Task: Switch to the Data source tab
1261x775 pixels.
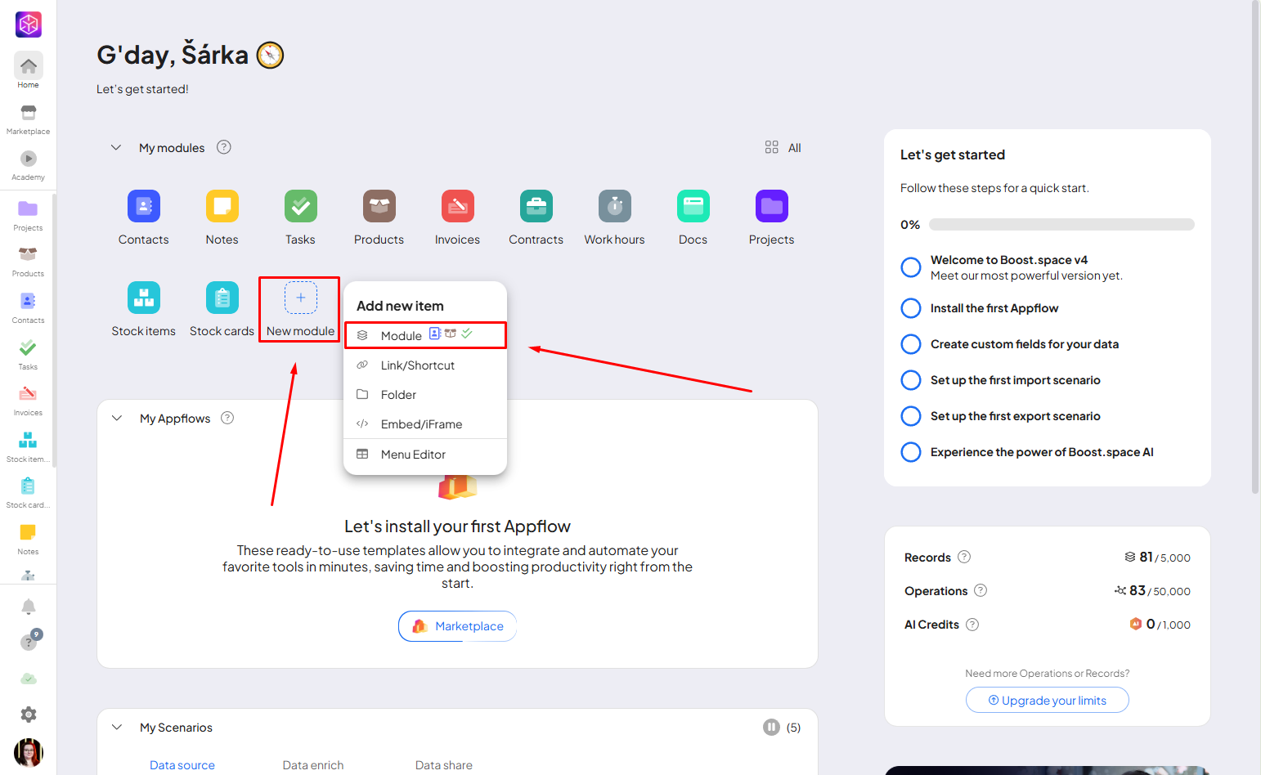Action: (182, 765)
